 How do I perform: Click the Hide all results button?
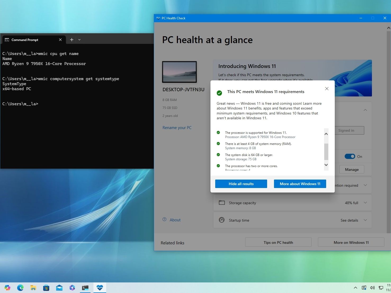coord(241,184)
